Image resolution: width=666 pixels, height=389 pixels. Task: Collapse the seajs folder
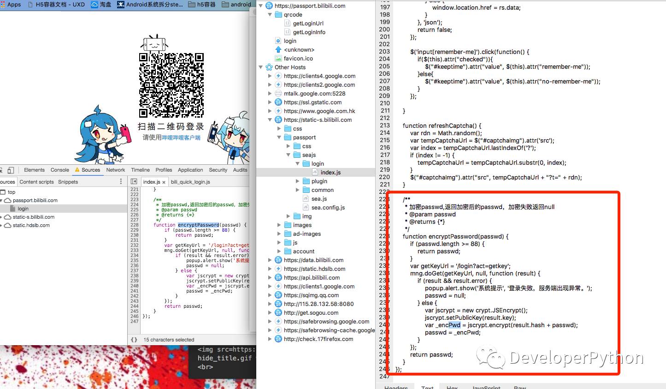pos(289,155)
